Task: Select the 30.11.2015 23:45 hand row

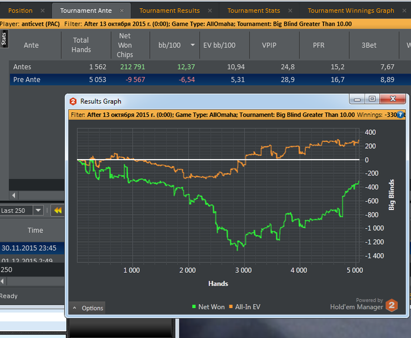Action: (x=32, y=248)
